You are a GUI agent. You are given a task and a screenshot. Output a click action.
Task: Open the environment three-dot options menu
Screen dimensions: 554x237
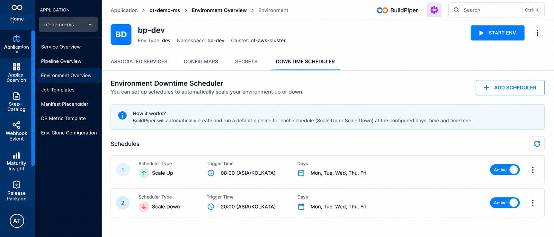click(x=537, y=33)
